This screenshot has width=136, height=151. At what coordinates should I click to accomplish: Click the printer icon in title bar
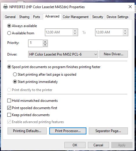[6, 7]
